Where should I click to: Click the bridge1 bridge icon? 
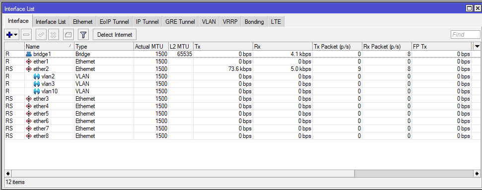point(29,54)
